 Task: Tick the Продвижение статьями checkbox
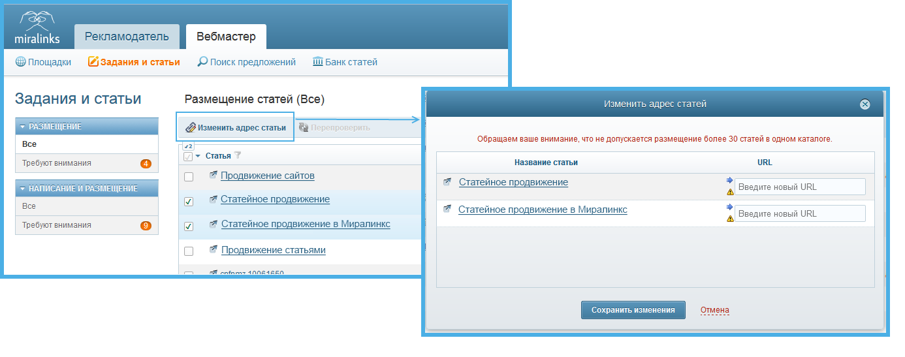[189, 251]
